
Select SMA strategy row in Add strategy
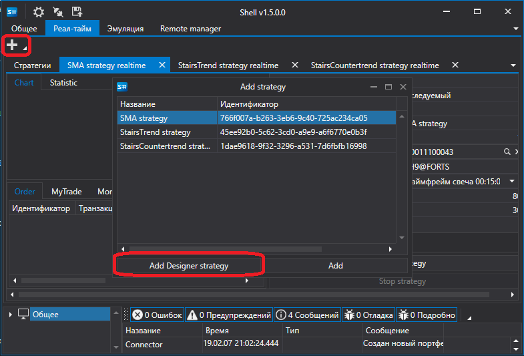pos(256,118)
